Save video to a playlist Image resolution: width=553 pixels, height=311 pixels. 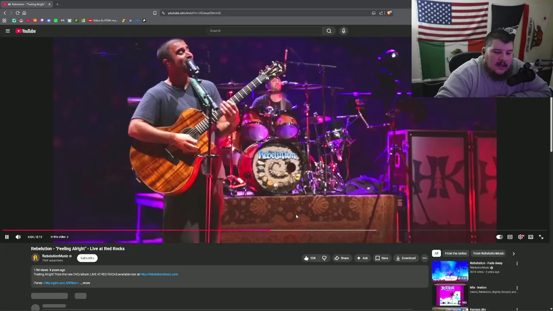[381, 258]
